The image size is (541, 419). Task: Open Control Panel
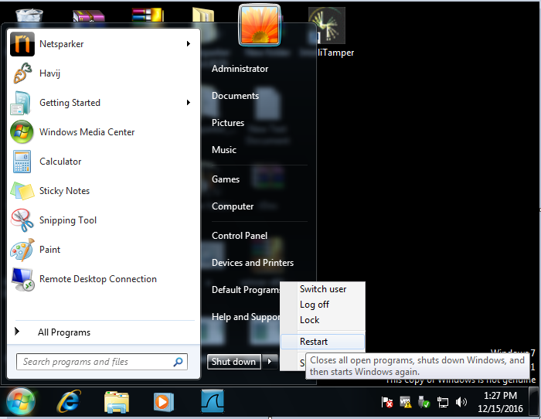240,236
